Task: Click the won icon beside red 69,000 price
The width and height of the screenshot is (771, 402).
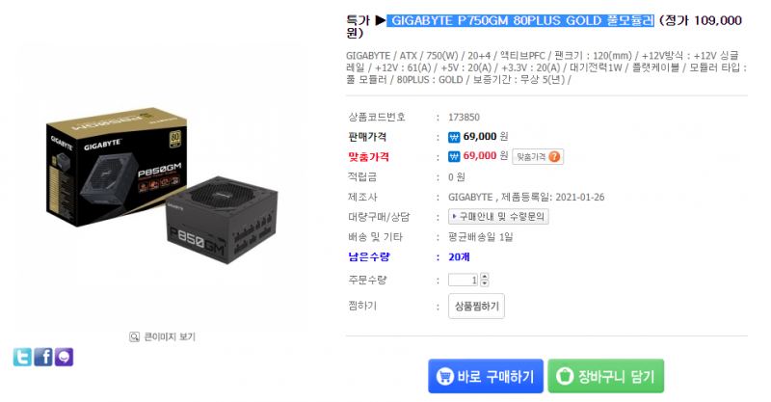Action: tap(454, 156)
